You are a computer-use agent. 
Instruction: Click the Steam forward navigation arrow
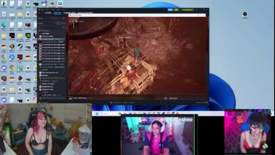click(x=42, y=13)
